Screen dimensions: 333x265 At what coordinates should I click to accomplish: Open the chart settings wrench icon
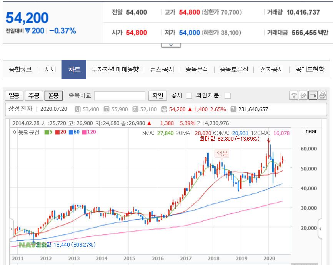(294, 95)
